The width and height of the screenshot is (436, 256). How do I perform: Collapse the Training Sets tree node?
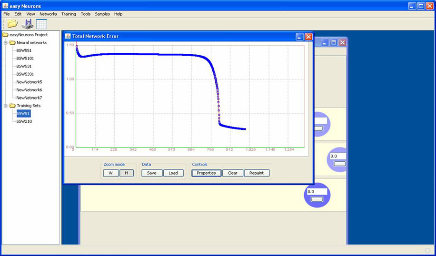(x=6, y=106)
